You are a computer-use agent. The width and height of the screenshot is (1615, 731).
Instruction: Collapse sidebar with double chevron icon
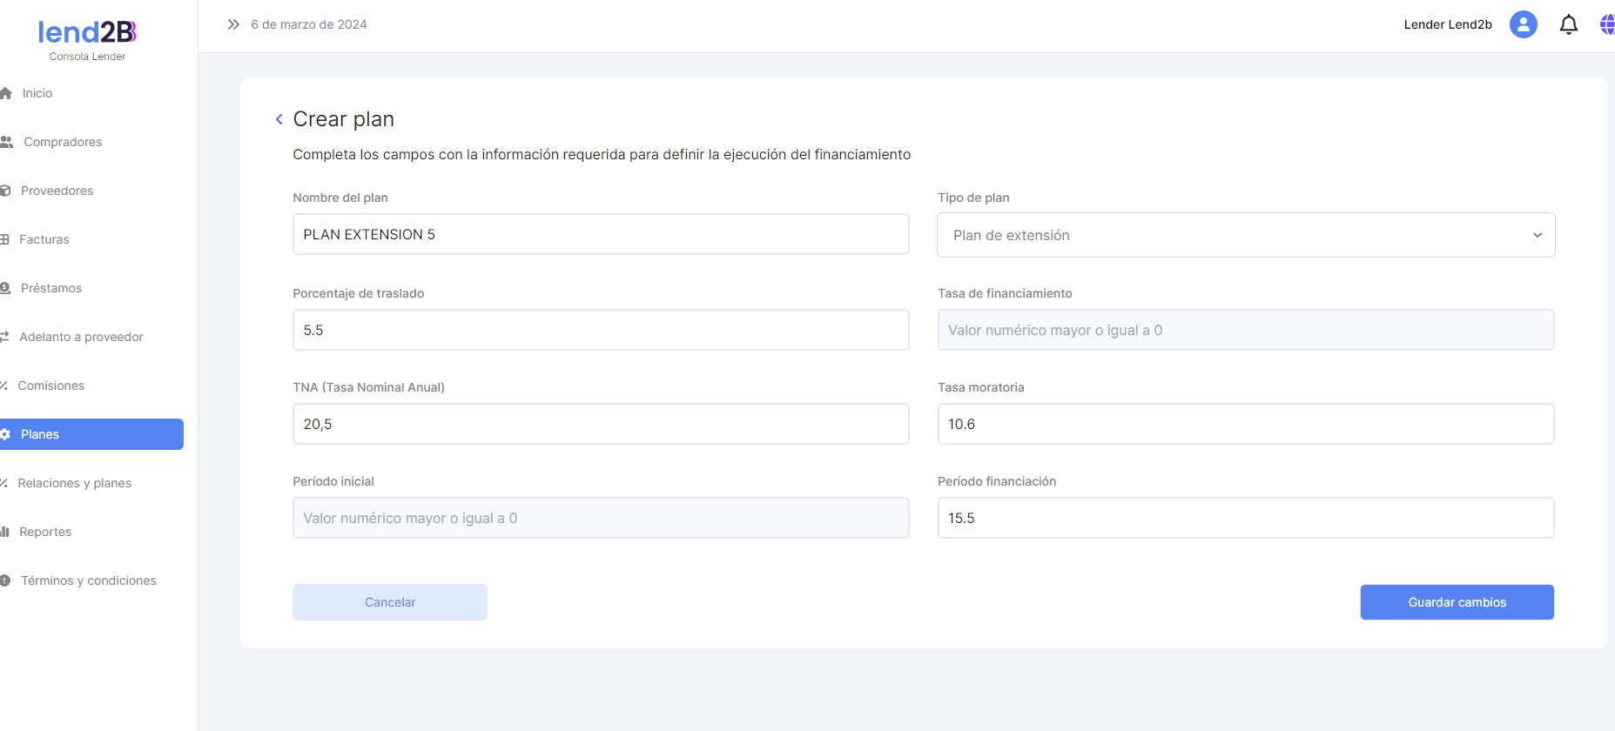click(x=233, y=24)
